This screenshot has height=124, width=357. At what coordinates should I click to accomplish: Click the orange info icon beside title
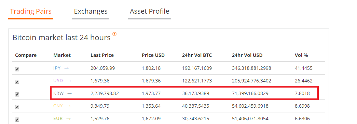point(114,34)
